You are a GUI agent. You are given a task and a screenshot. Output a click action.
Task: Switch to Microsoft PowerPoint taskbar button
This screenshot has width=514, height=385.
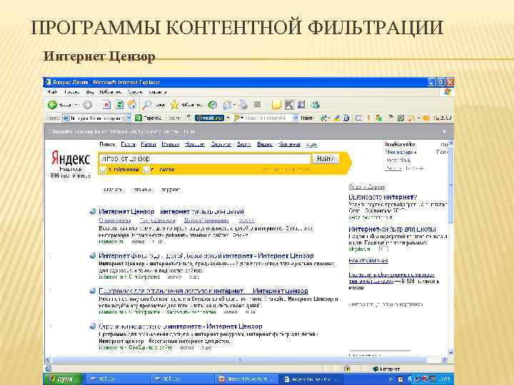point(246,379)
